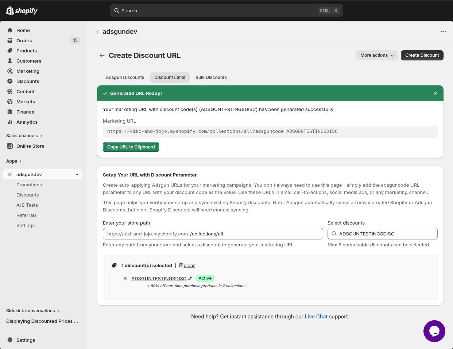This screenshot has height=349, width=453.
Task: Open Settings with the gear icon
Action: tap(10, 340)
